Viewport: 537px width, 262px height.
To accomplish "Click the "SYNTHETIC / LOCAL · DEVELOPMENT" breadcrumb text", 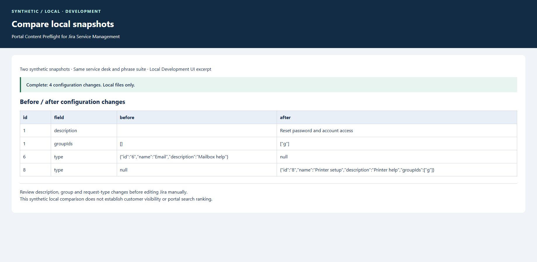I will [x=56, y=11].
